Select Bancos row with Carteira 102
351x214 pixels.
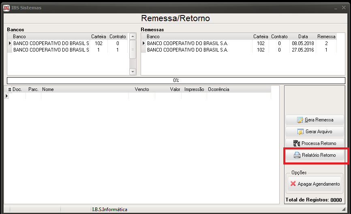pyautogui.click(x=68, y=43)
